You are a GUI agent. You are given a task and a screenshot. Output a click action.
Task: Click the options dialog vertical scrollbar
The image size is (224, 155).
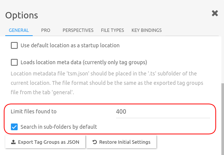[x=222, y=119]
